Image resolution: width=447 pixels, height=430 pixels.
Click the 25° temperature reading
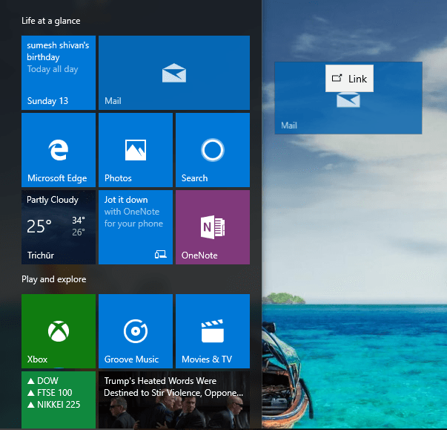point(39,227)
